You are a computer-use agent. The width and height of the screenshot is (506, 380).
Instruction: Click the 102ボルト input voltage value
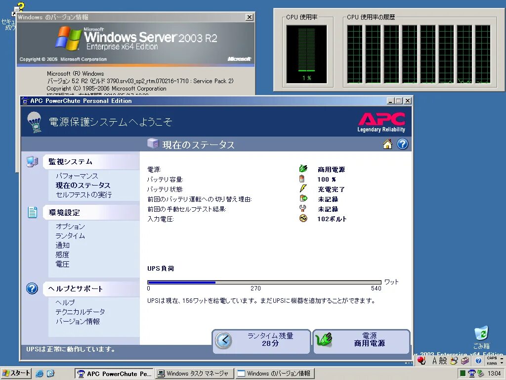pos(332,219)
